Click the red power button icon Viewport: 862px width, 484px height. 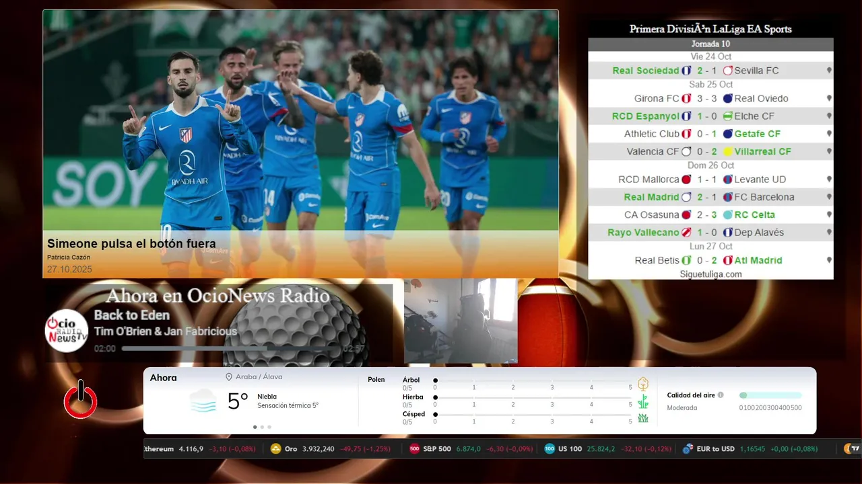click(x=81, y=400)
